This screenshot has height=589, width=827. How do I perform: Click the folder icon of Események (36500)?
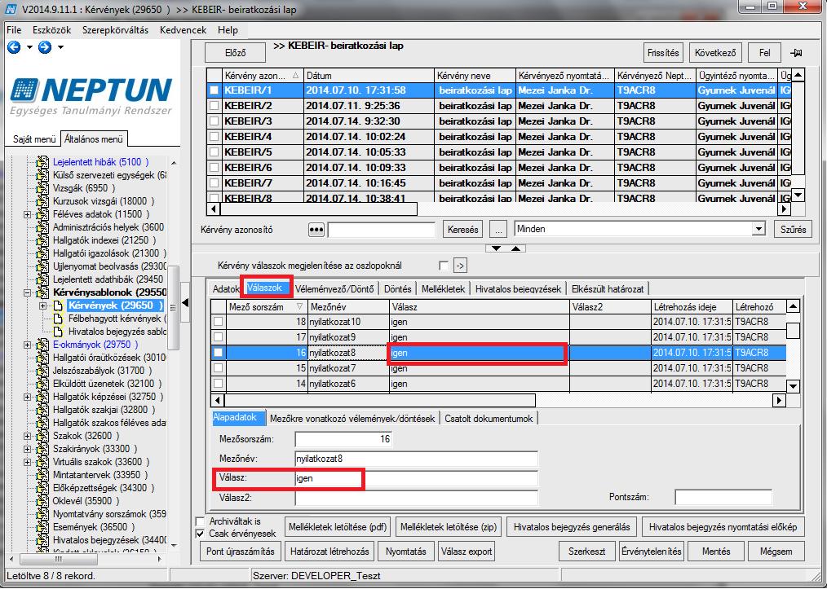click(42, 527)
